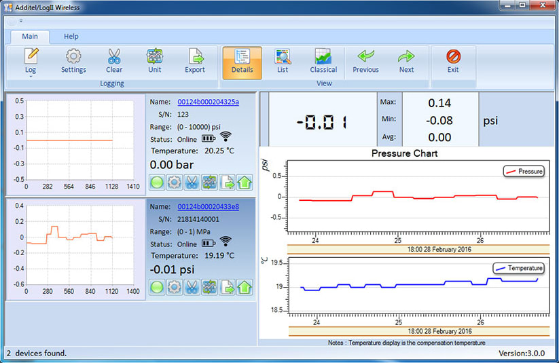Click wireless signal icon of device S/N 123
Viewport: 559px width, 363px height.
(226, 136)
